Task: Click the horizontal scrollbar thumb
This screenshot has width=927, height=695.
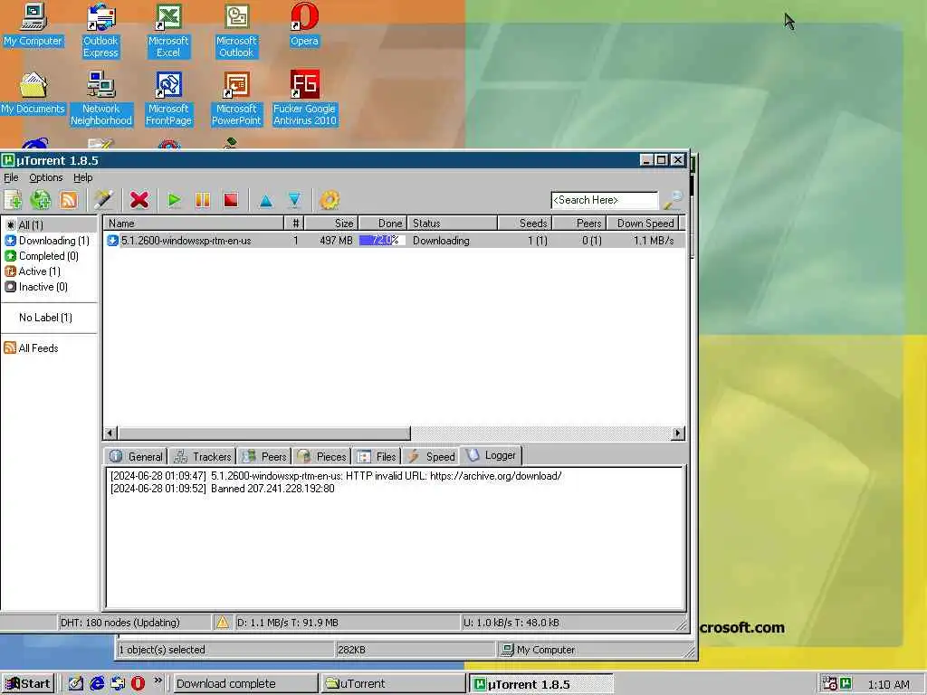Action: click(x=263, y=433)
